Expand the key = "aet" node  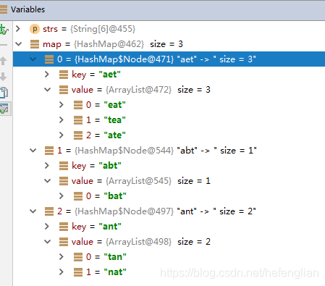point(47,75)
